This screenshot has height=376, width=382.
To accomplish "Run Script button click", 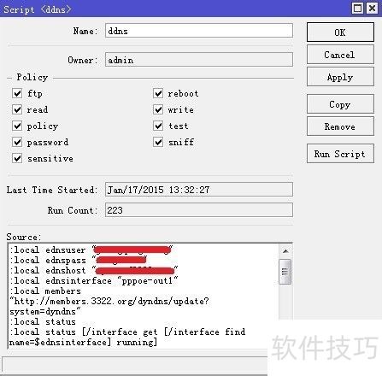I will click(x=340, y=154).
